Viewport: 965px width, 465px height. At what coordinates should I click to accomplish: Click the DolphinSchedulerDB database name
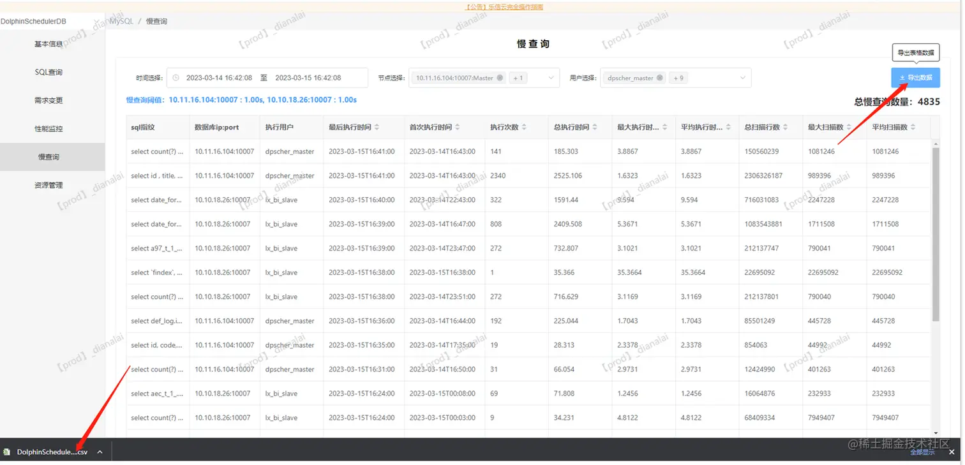(x=33, y=21)
